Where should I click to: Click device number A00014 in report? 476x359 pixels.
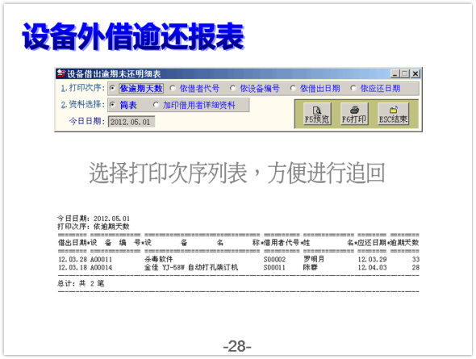(101, 268)
